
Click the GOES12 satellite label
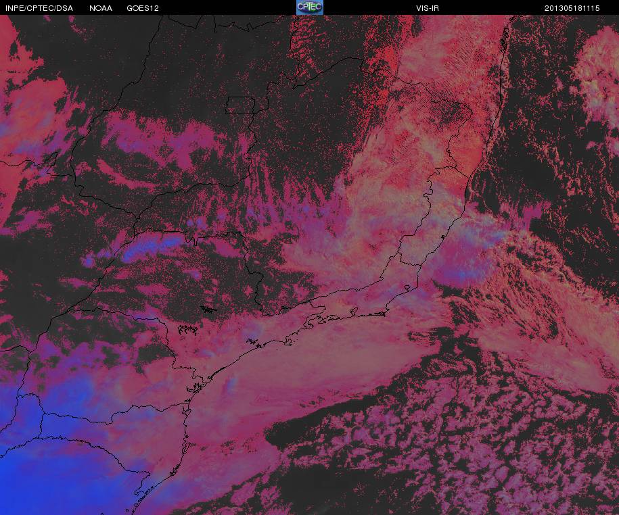pos(143,8)
